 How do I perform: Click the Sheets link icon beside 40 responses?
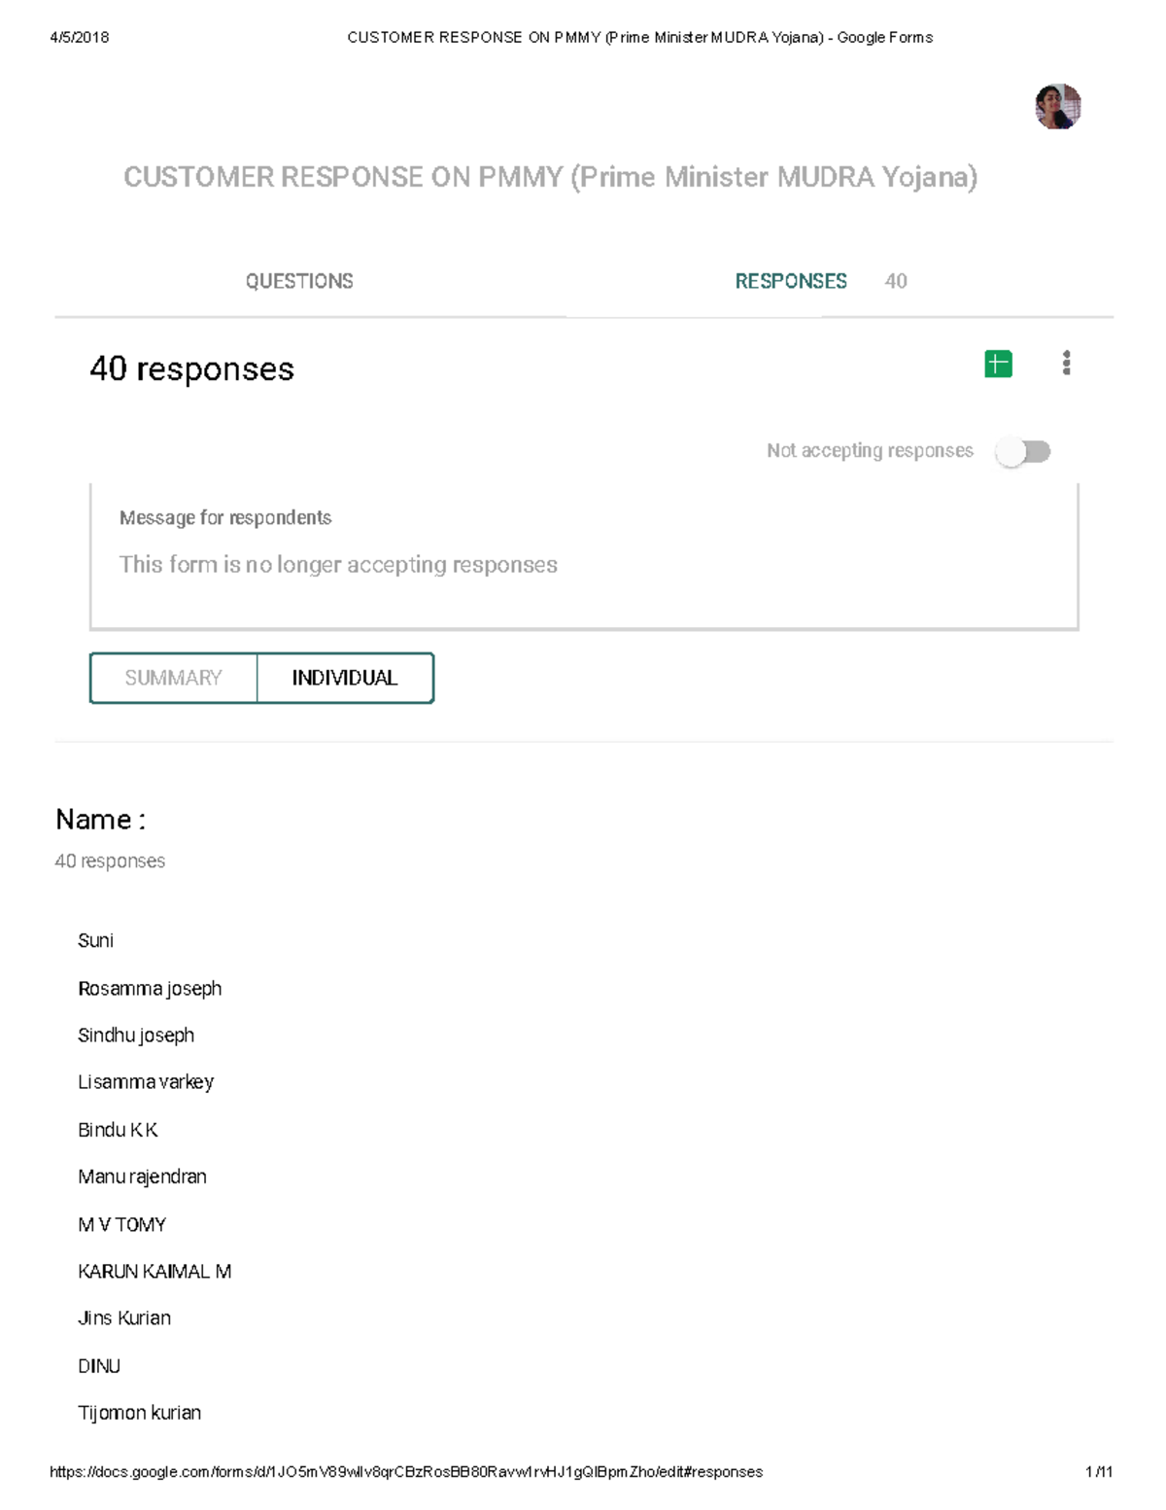click(996, 362)
